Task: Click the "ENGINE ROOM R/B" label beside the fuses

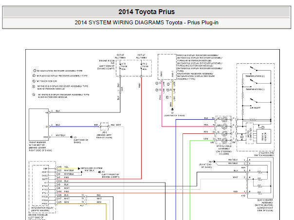Action: click(x=107, y=62)
